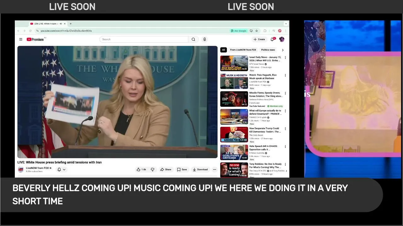
Task: Open YouTube notifications bell
Action: click(x=273, y=39)
